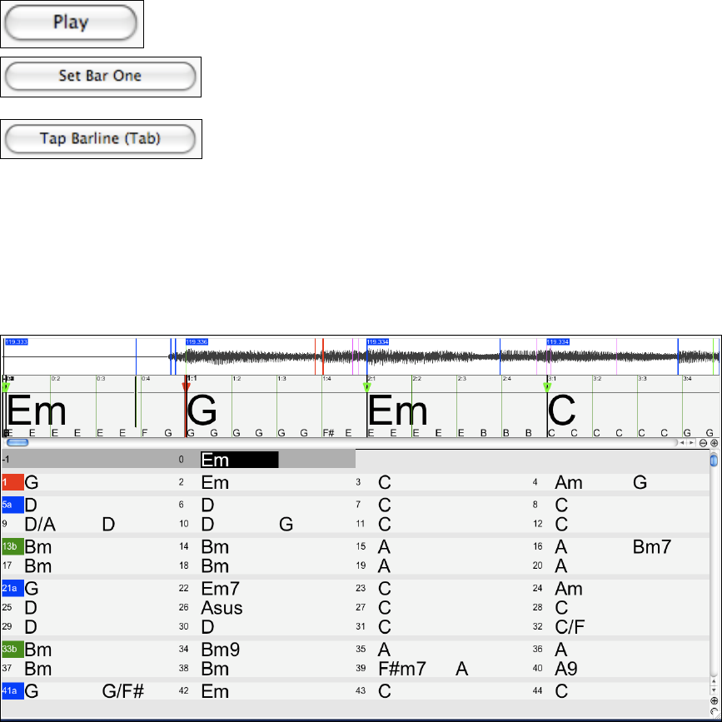Click the red bar 1:1 marker triangle
The image size is (722, 722).
pos(186,386)
